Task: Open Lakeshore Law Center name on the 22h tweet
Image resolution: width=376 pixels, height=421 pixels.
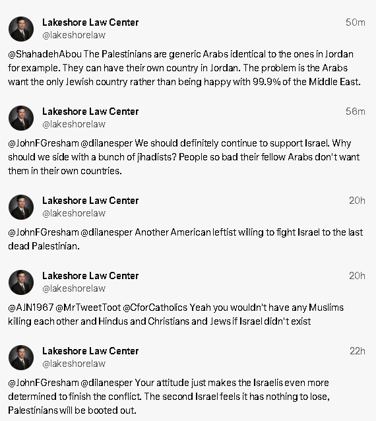Action: tap(90, 351)
